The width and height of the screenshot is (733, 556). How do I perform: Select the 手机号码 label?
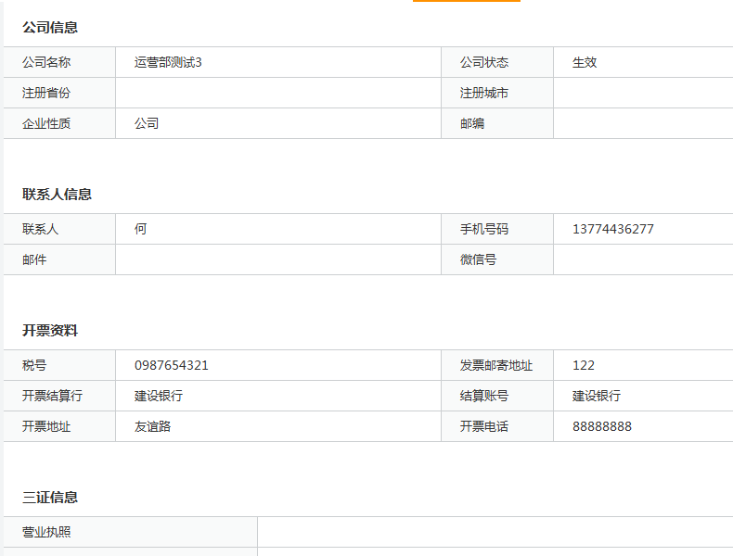[x=483, y=229]
